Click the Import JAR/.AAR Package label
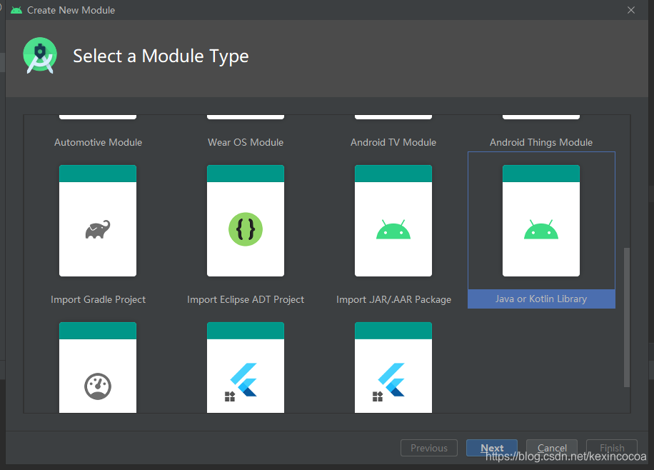Viewport: 654px width, 470px height. pyautogui.click(x=393, y=299)
